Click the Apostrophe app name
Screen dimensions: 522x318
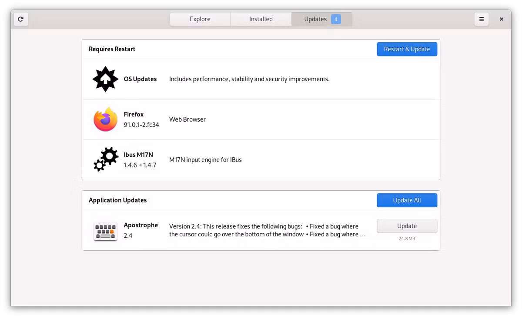tap(141, 225)
